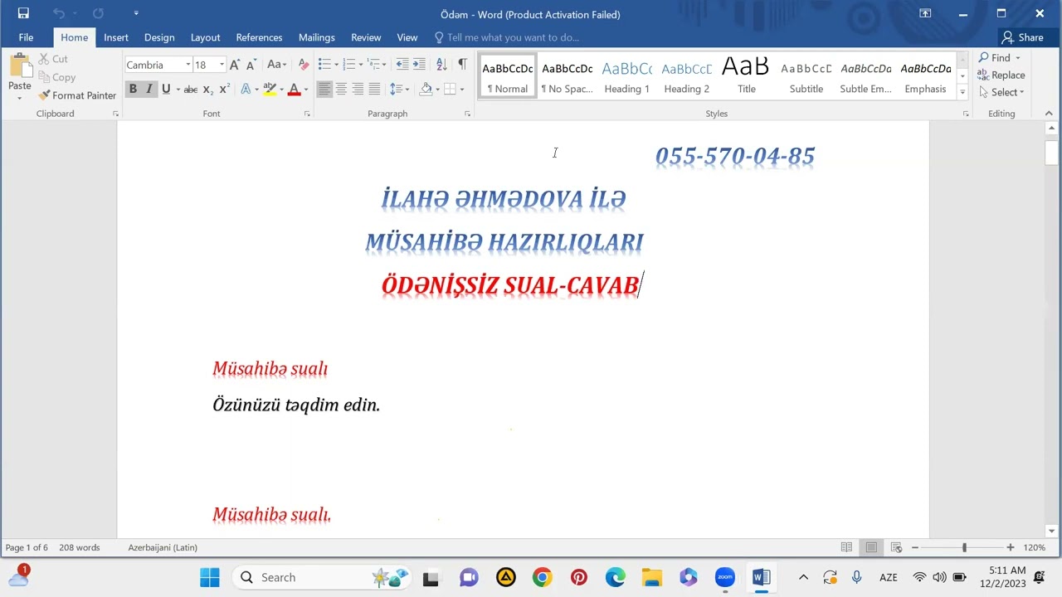This screenshot has width=1062, height=597.
Task: Open the Paste button in Clipboard
Action: click(x=19, y=77)
